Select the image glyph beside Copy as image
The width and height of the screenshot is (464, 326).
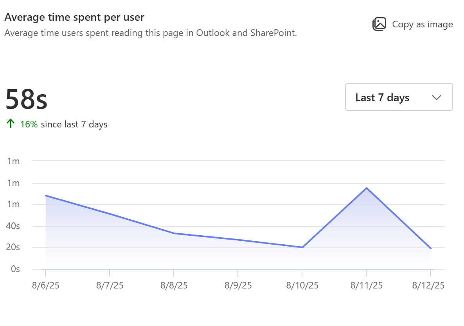(x=379, y=24)
